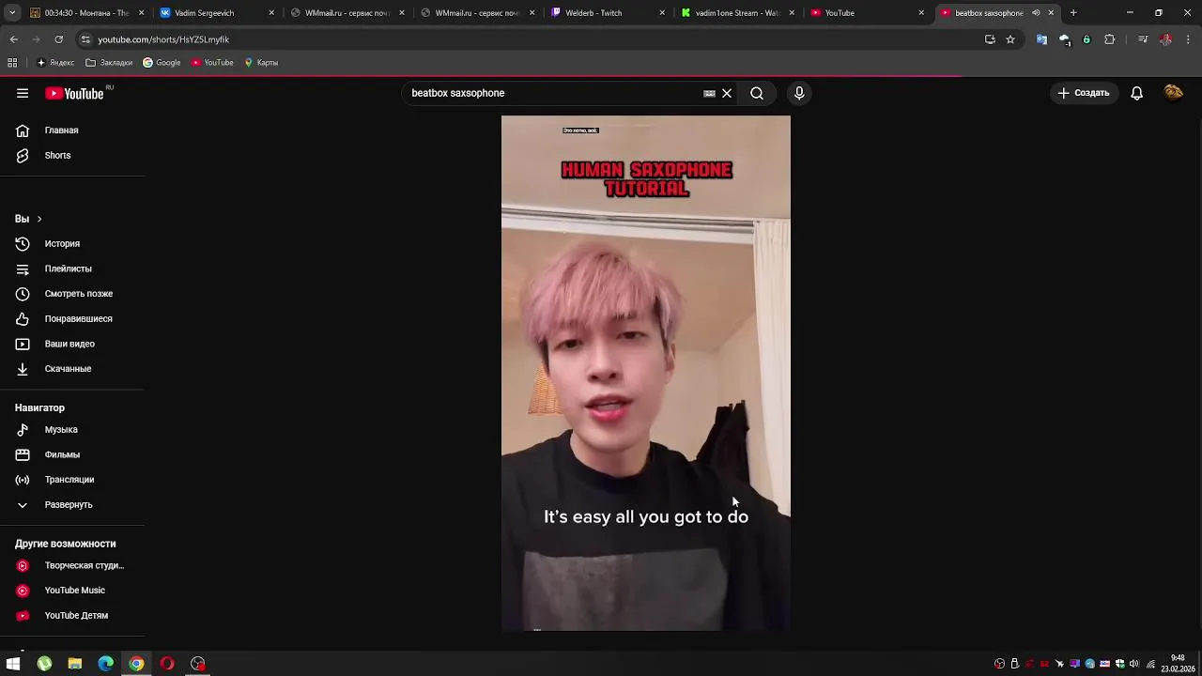Viewport: 1202px width, 676px height.
Task: Open the media controls button
Action: click(x=1143, y=39)
